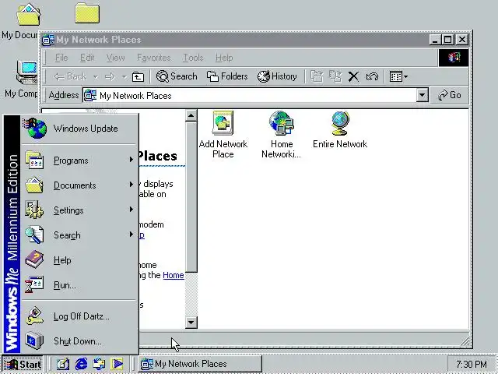Open the Help menu in menu bar

[x=224, y=58]
